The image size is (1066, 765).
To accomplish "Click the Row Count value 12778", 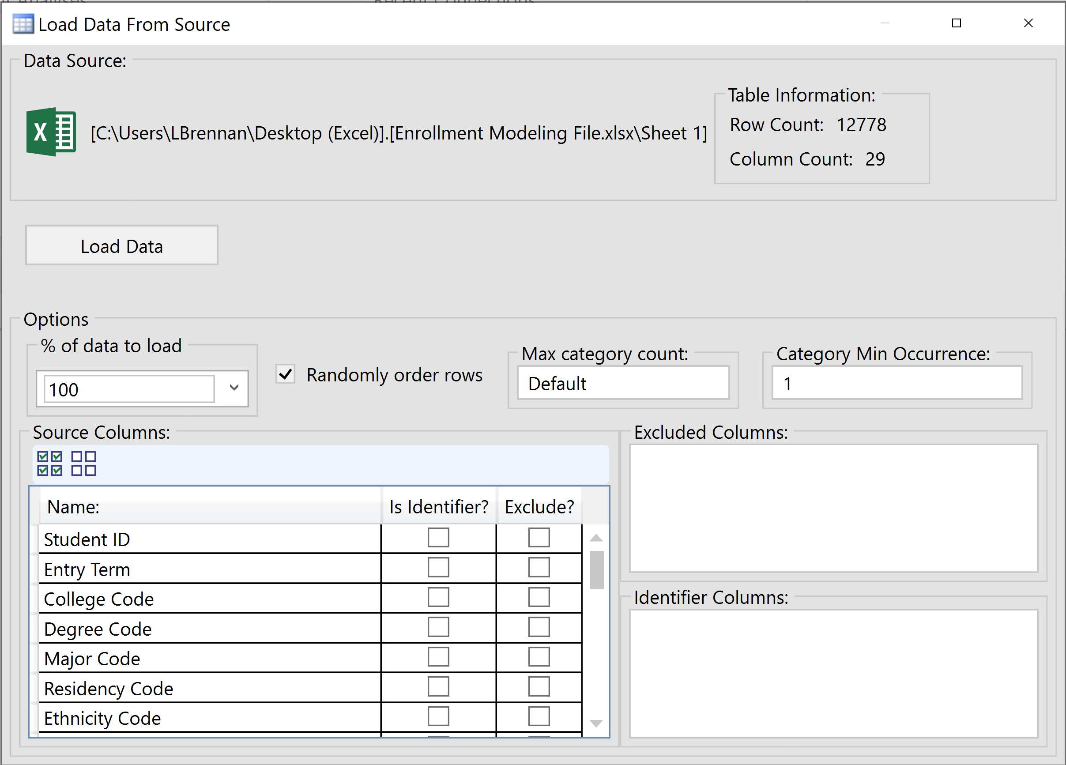I will (x=861, y=125).
